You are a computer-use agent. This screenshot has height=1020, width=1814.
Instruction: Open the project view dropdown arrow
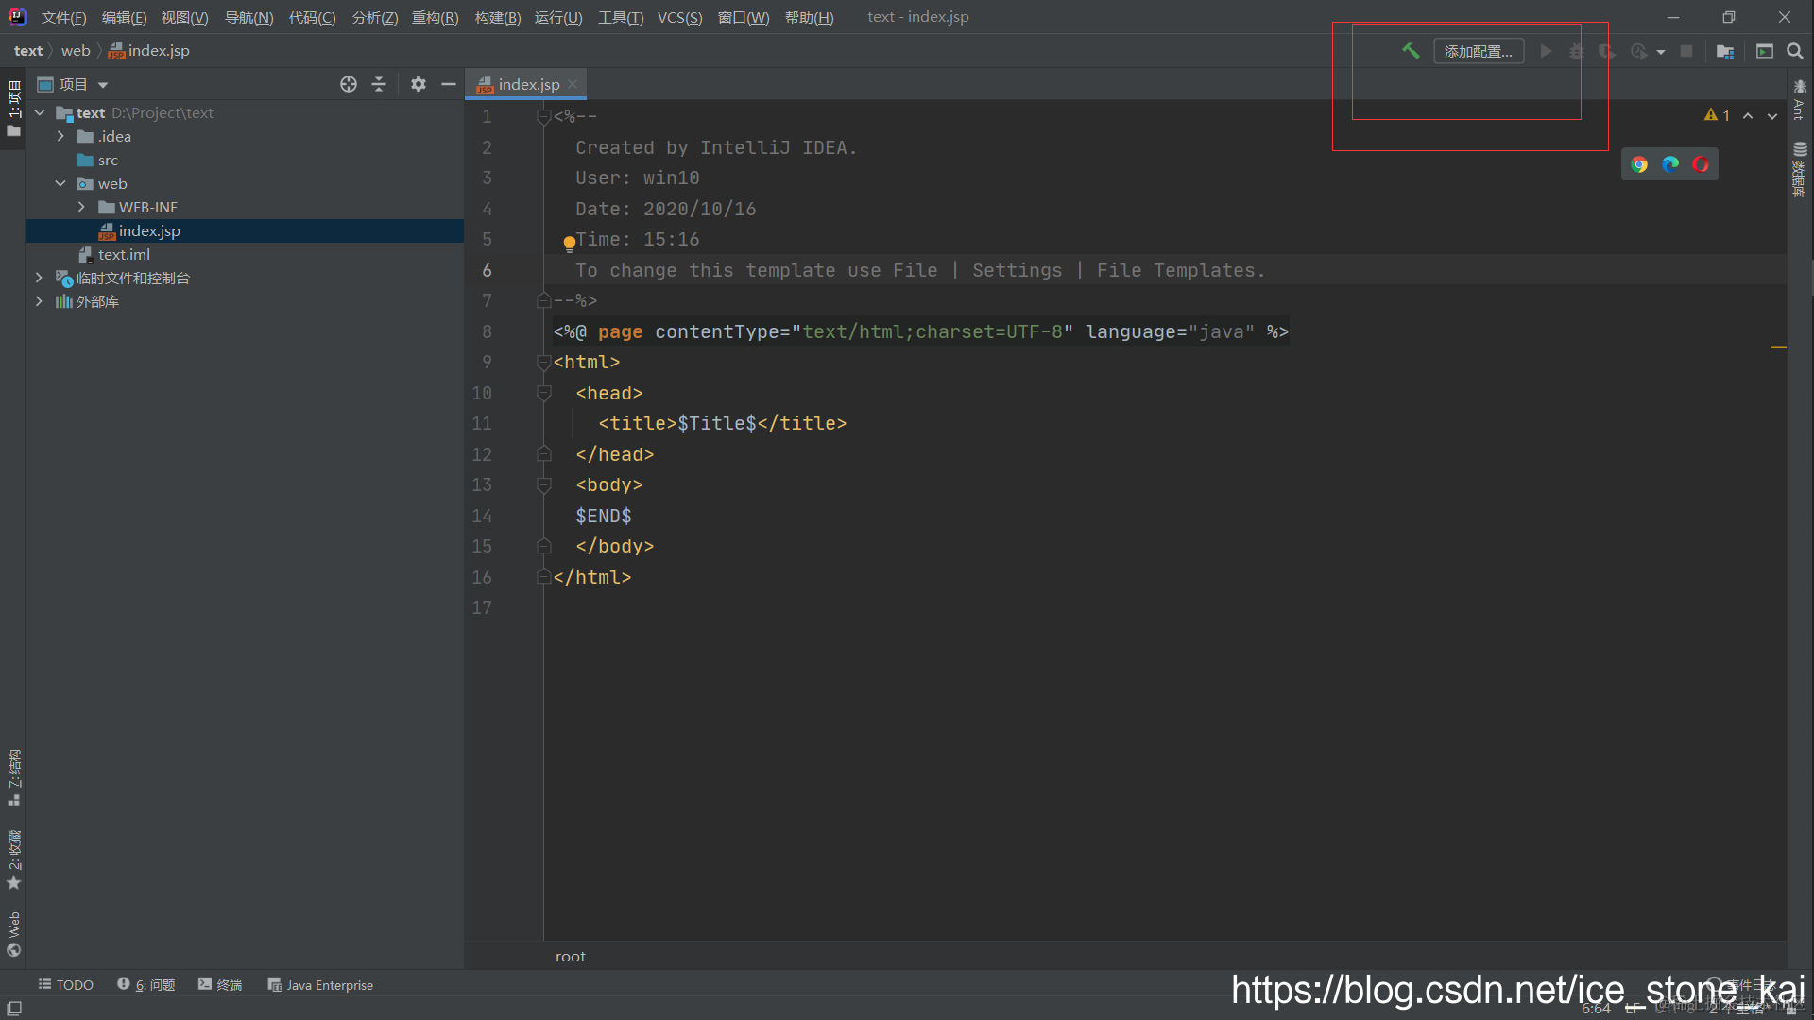tap(103, 85)
